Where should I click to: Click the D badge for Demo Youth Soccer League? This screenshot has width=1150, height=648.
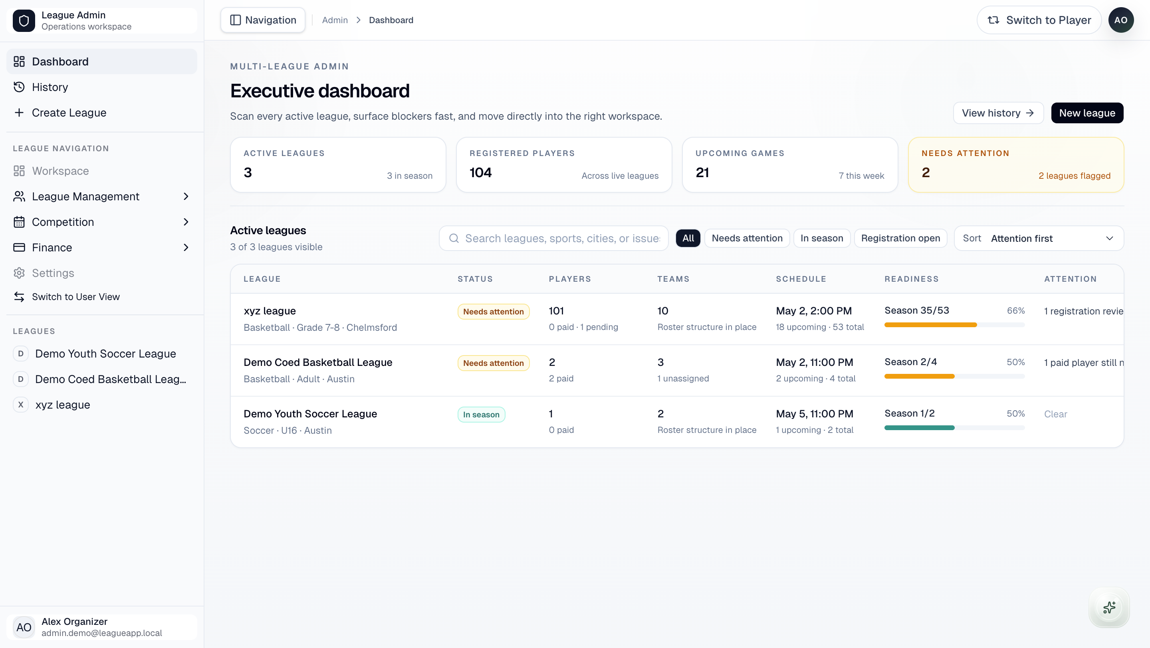point(20,354)
